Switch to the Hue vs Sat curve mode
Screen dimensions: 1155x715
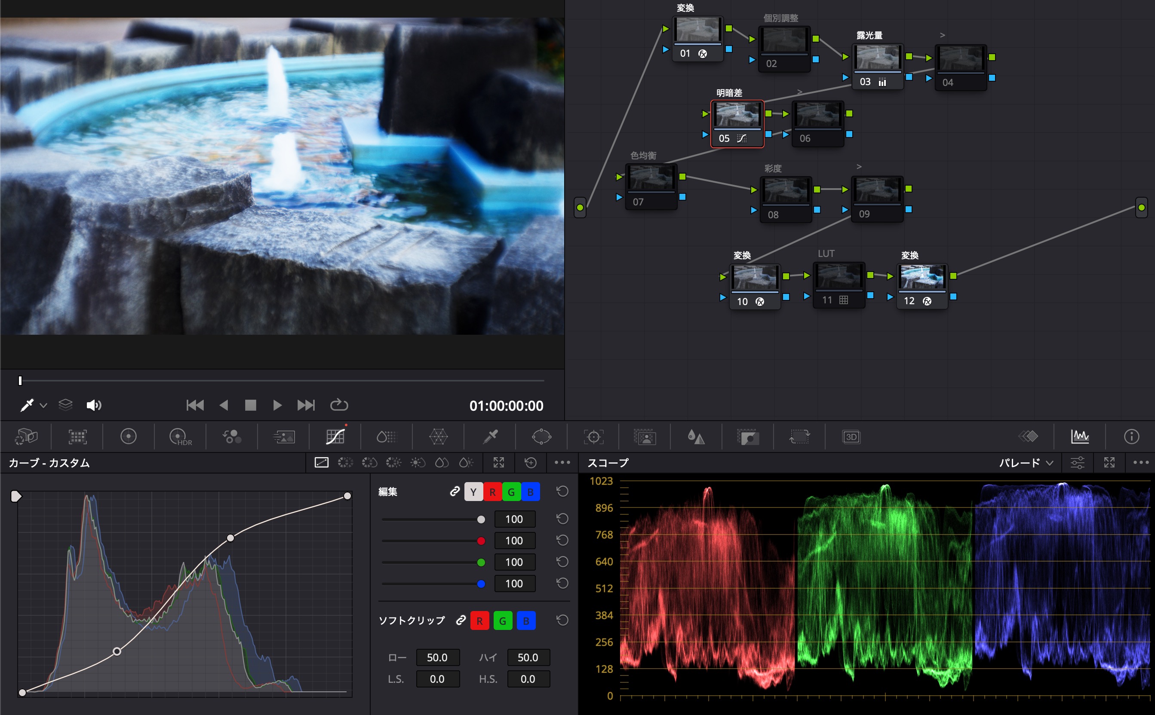[369, 462]
